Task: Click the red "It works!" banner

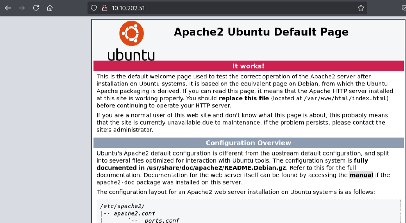Action: (248, 66)
